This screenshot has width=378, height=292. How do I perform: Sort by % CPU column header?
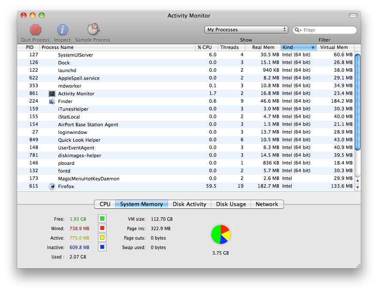207,47
